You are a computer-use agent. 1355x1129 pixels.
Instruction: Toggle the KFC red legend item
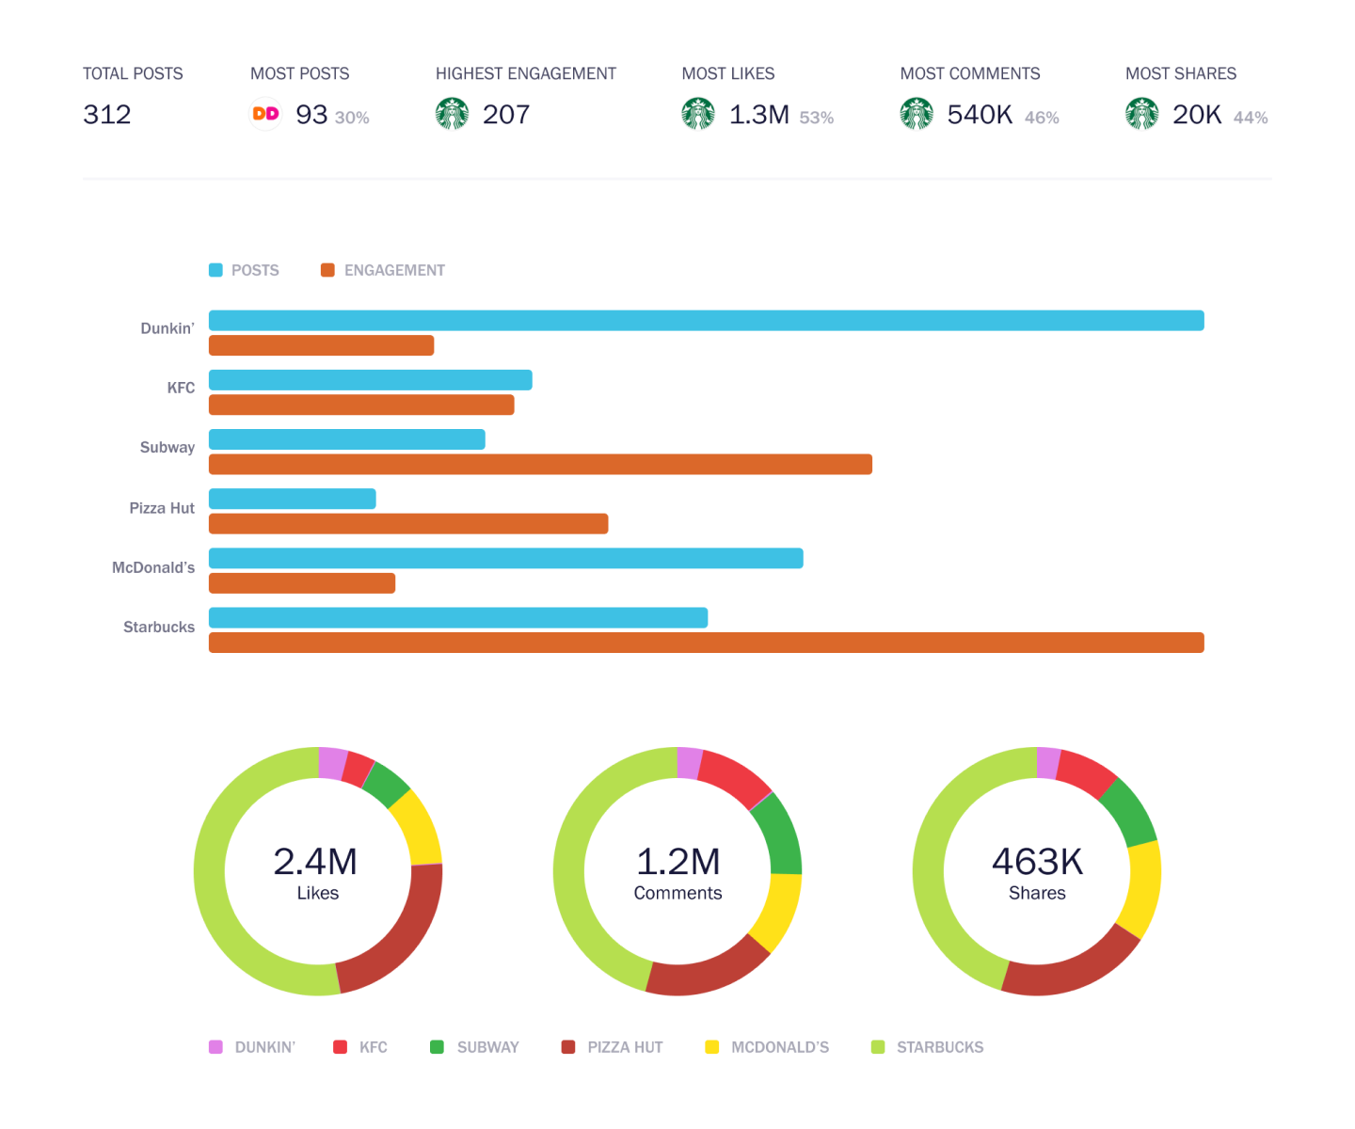(360, 1047)
